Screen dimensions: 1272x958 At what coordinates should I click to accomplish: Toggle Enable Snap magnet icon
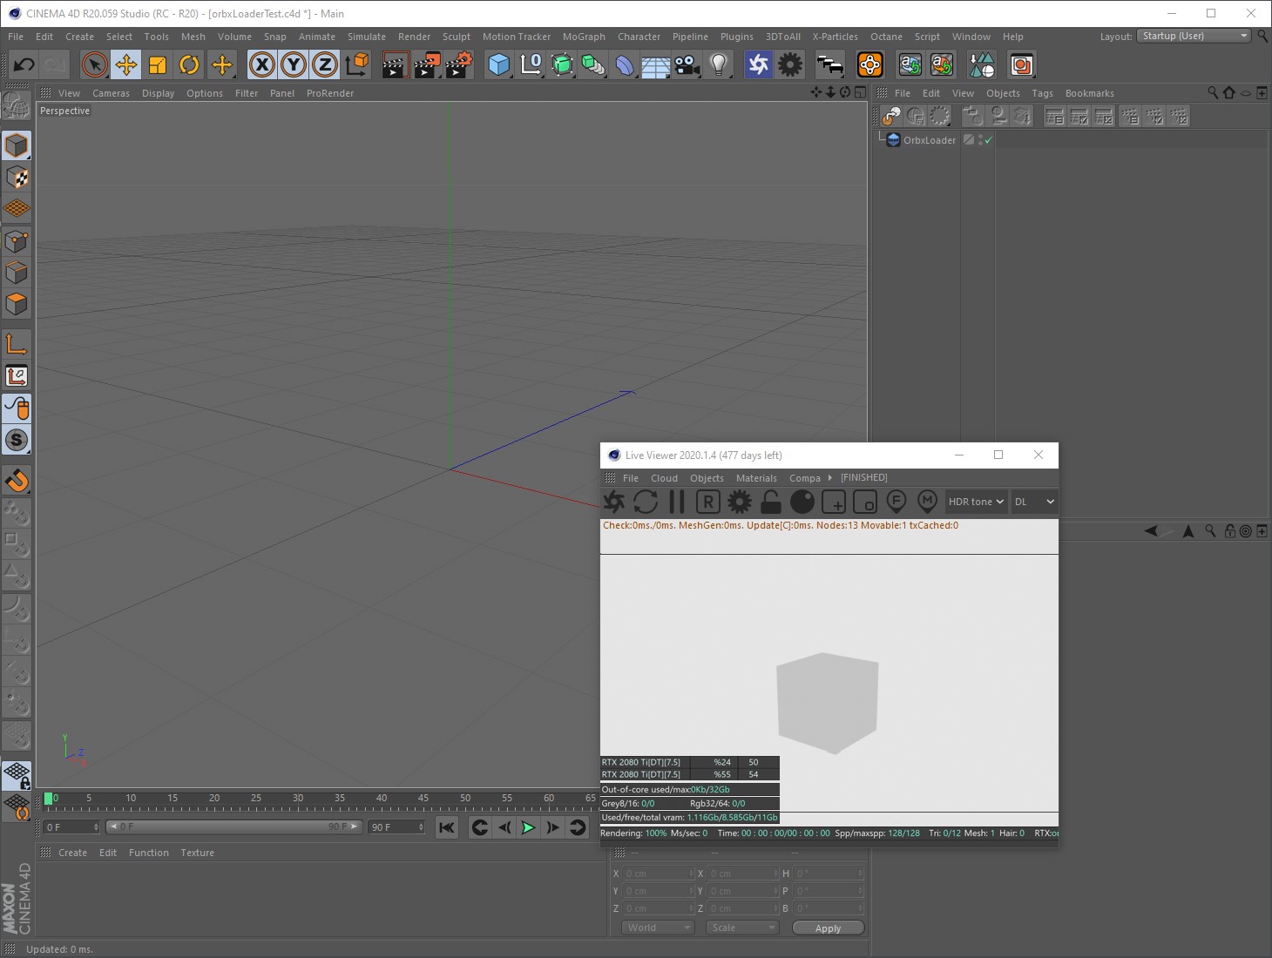17,479
